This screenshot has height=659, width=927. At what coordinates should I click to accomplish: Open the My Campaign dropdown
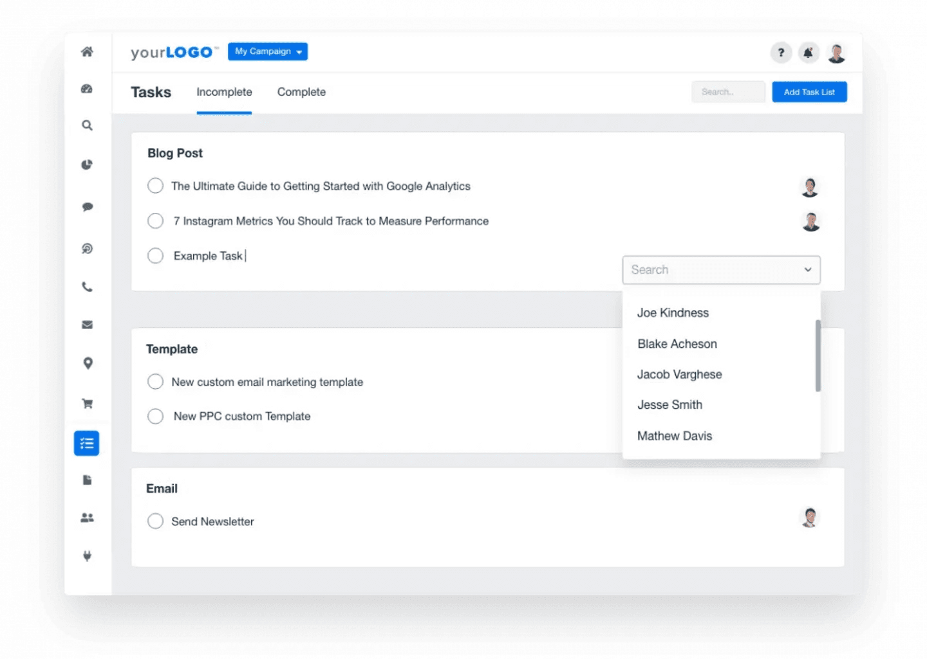coord(267,51)
